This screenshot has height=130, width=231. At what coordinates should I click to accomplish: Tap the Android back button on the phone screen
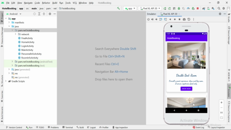[x=174, y=110]
